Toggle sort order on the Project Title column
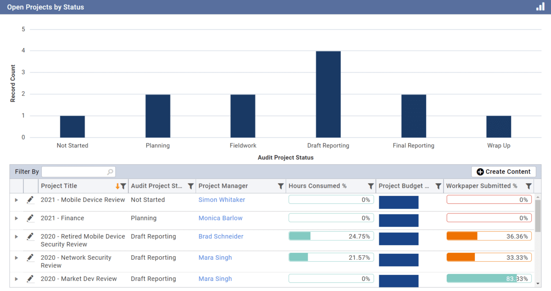The width and height of the screenshot is (551, 291). (x=118, y=186)
